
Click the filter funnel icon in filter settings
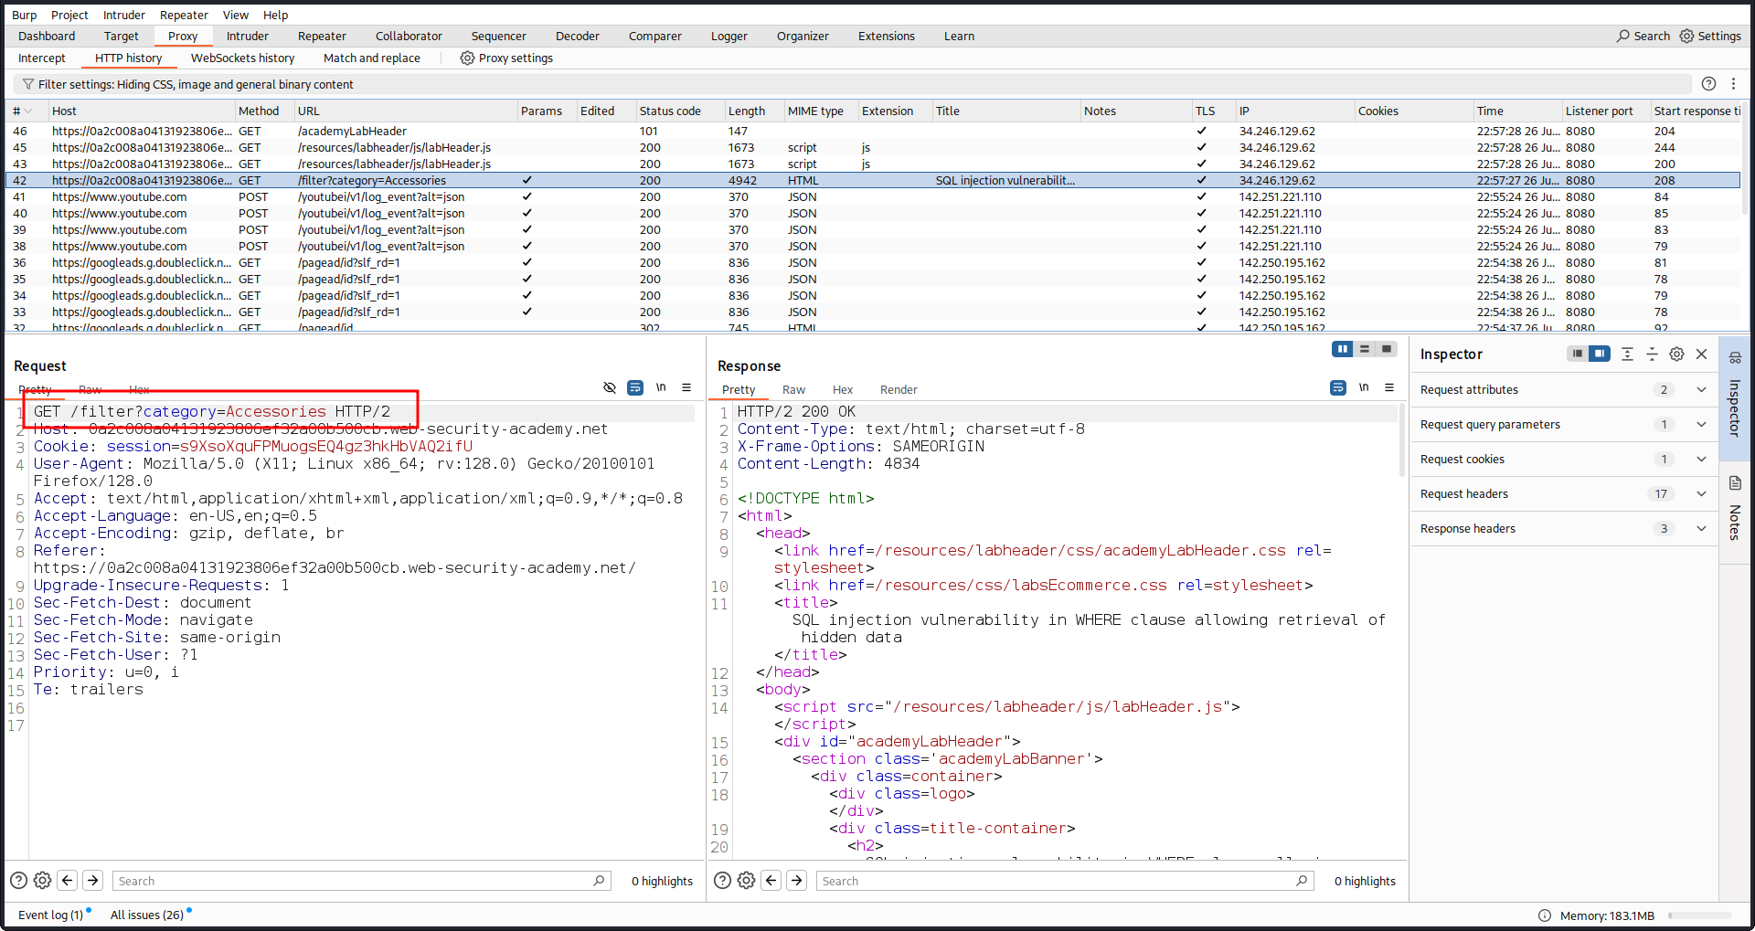tap(27, 84)
